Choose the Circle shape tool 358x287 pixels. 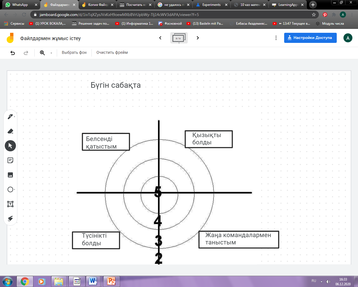10,189
